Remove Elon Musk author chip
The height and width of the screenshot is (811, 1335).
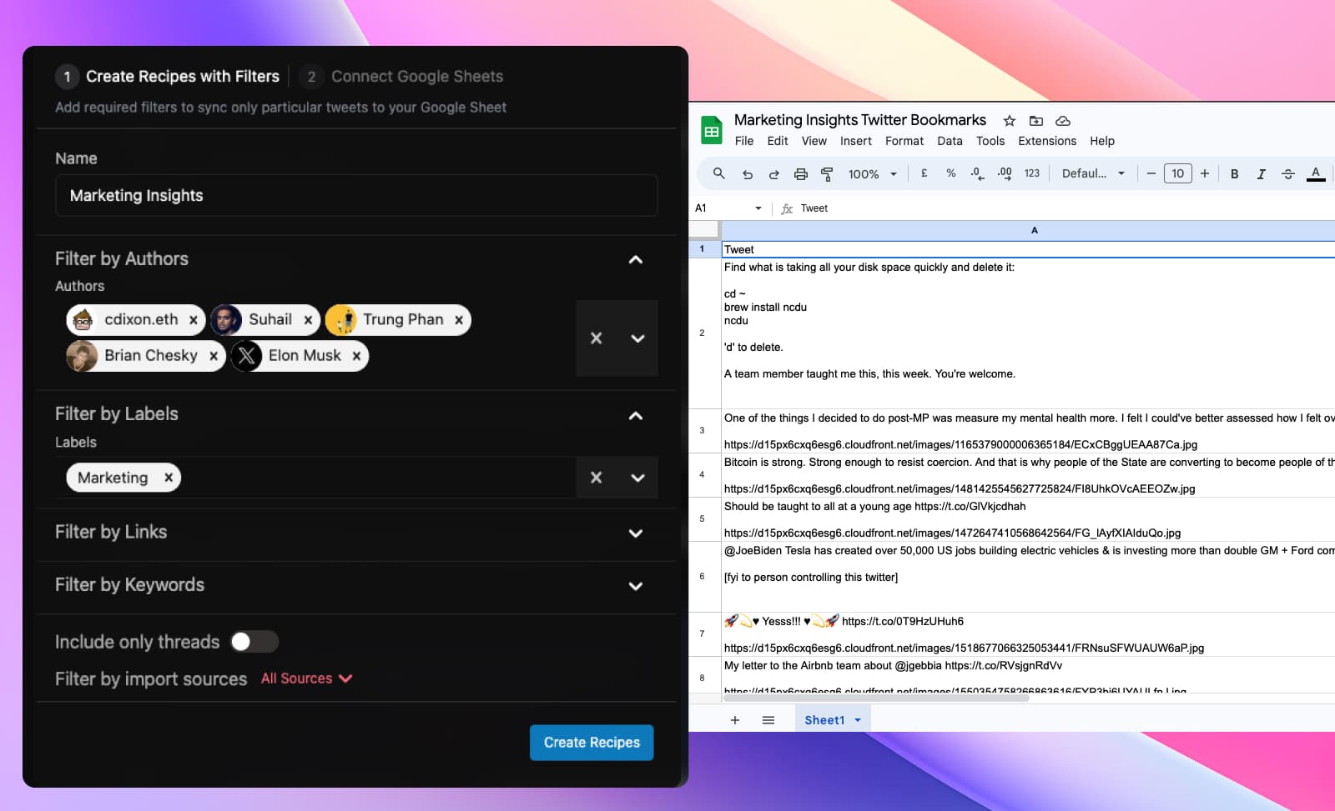(x=356, y=356)
